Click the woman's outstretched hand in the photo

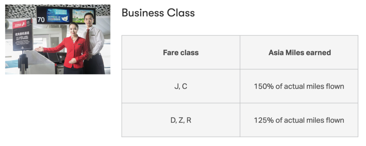click(x=39, y=49)
